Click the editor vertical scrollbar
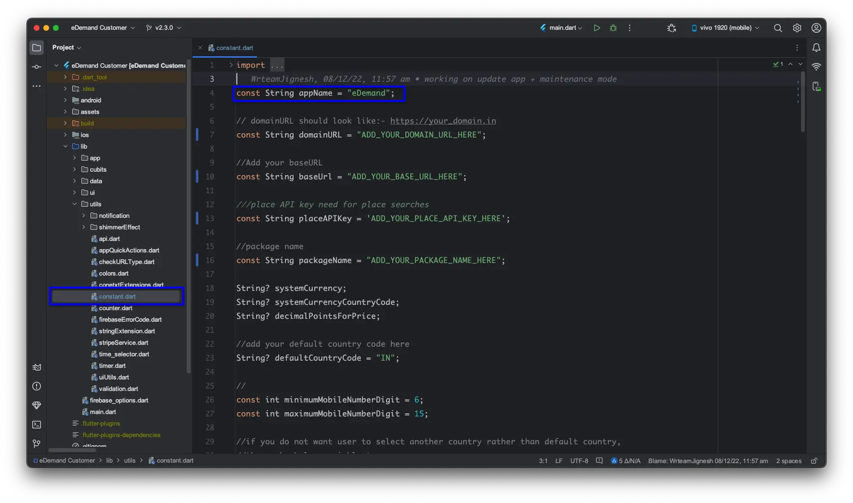Screen dimensions: 853x503 coord(802,102)
